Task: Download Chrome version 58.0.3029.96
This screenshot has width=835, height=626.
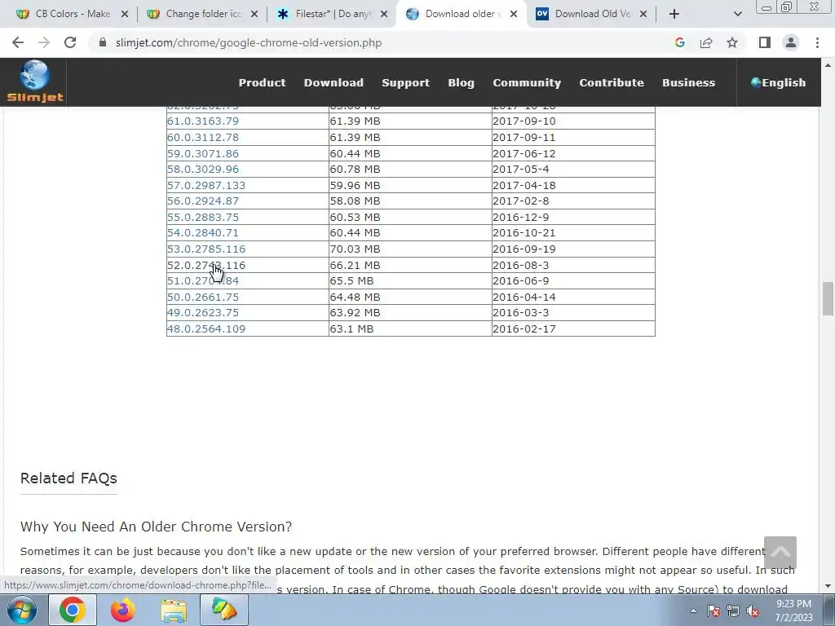Action: pyautogui.click(x=203, y=169)
